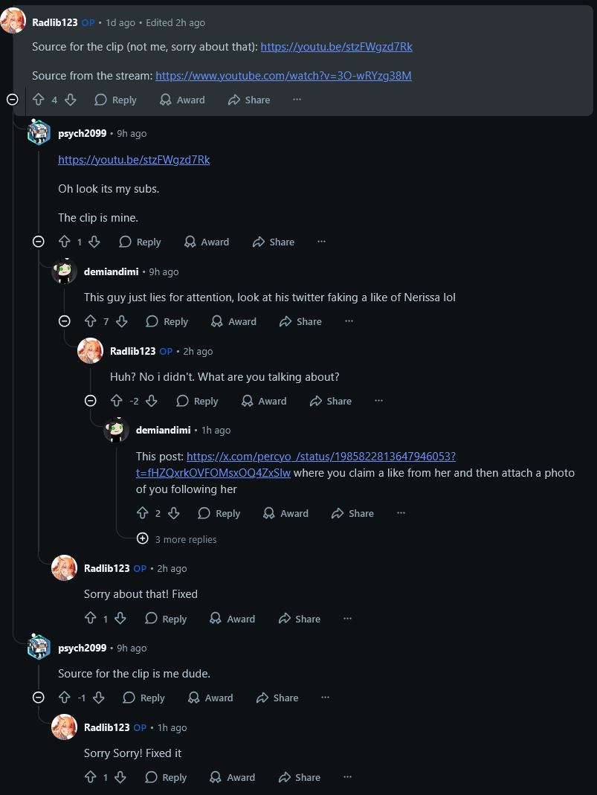The width and height of the screenshot is (597, 795).
Task: Reply to "Sorry Sorry! Fixed it" comment
Action: pyautogui.click(x=166, y=777)
